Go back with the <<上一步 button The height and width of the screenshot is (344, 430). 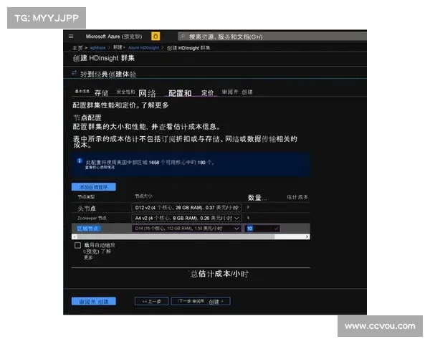[x=151, y=302]
